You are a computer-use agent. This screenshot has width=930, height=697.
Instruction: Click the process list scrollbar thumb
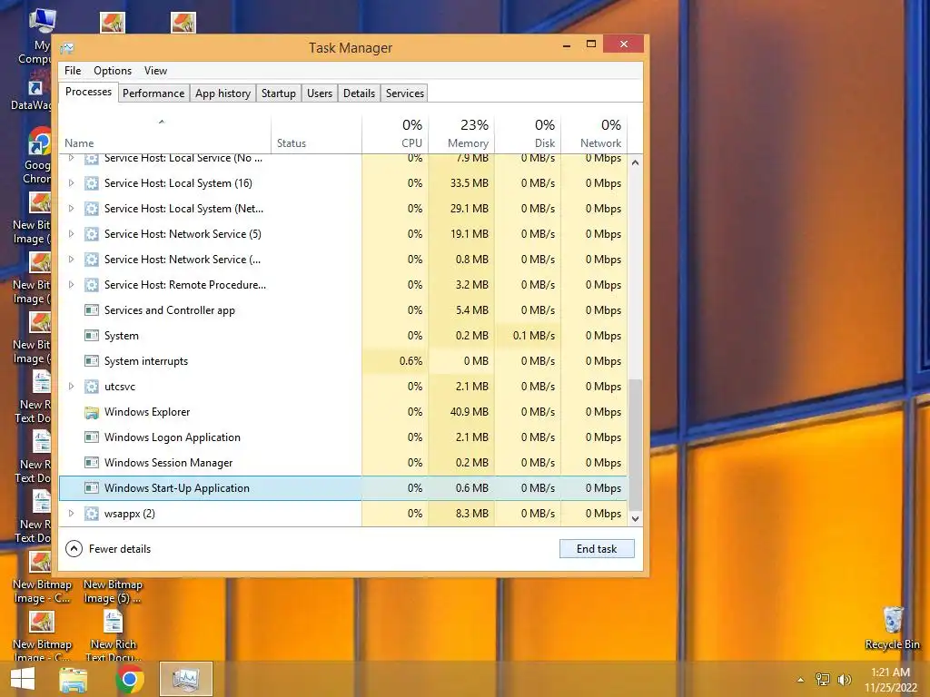(635, 445)
